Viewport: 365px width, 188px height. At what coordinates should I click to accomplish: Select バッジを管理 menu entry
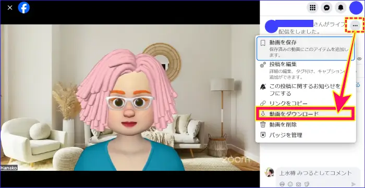tap(306, 135)
